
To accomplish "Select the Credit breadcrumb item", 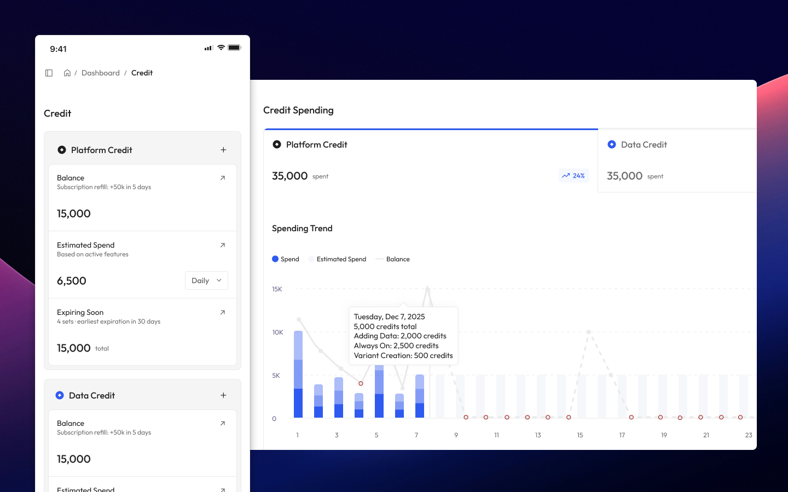I will coord(142,73).
